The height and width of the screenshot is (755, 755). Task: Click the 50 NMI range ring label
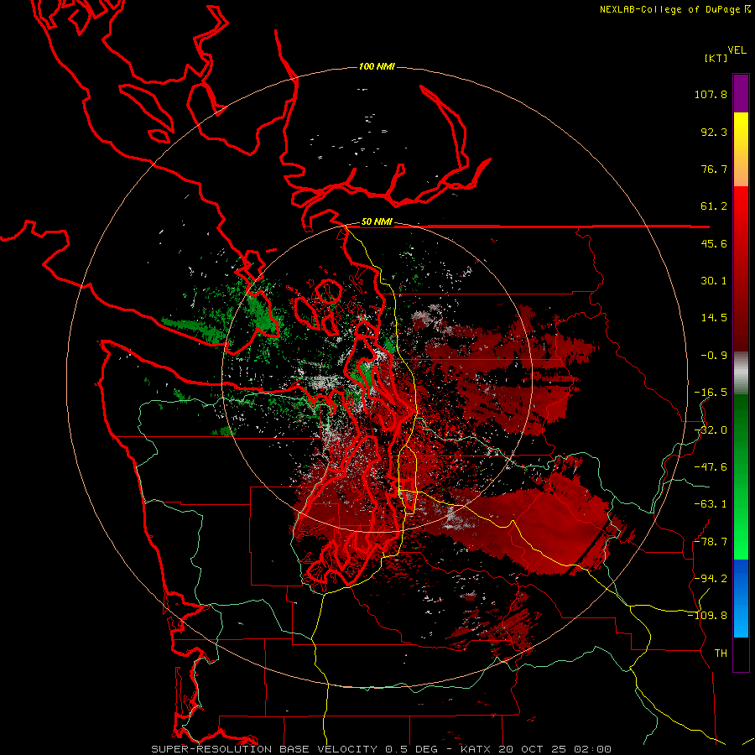(x=377, y=222)
